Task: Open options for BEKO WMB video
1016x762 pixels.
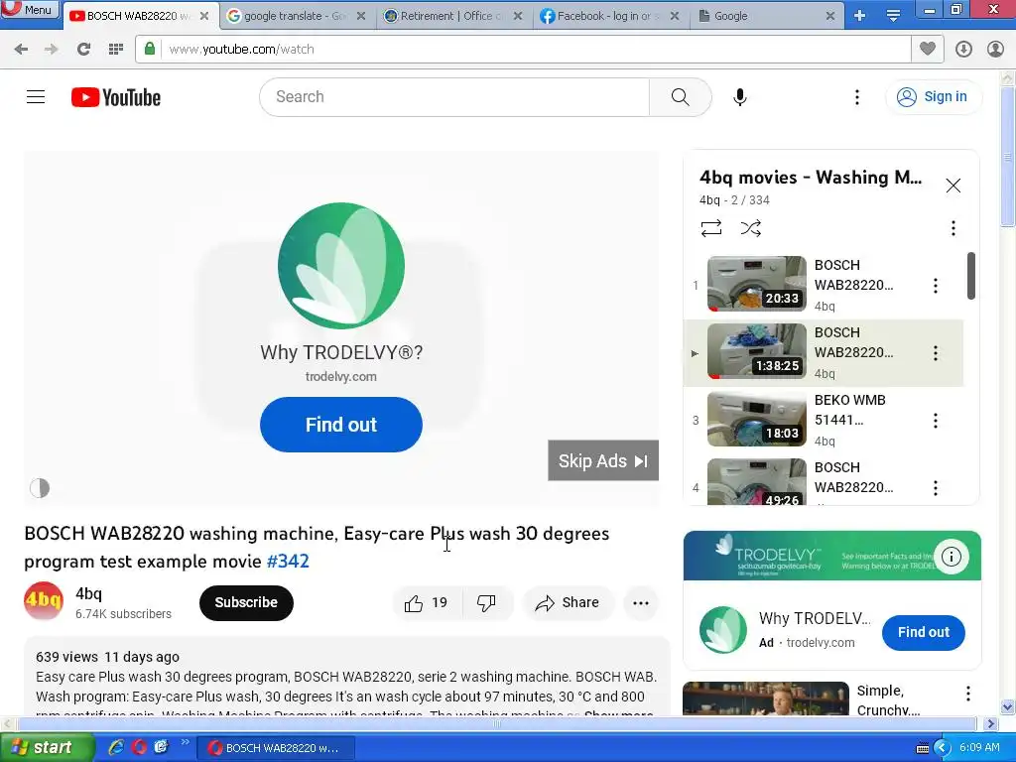Action: (936, 421)
